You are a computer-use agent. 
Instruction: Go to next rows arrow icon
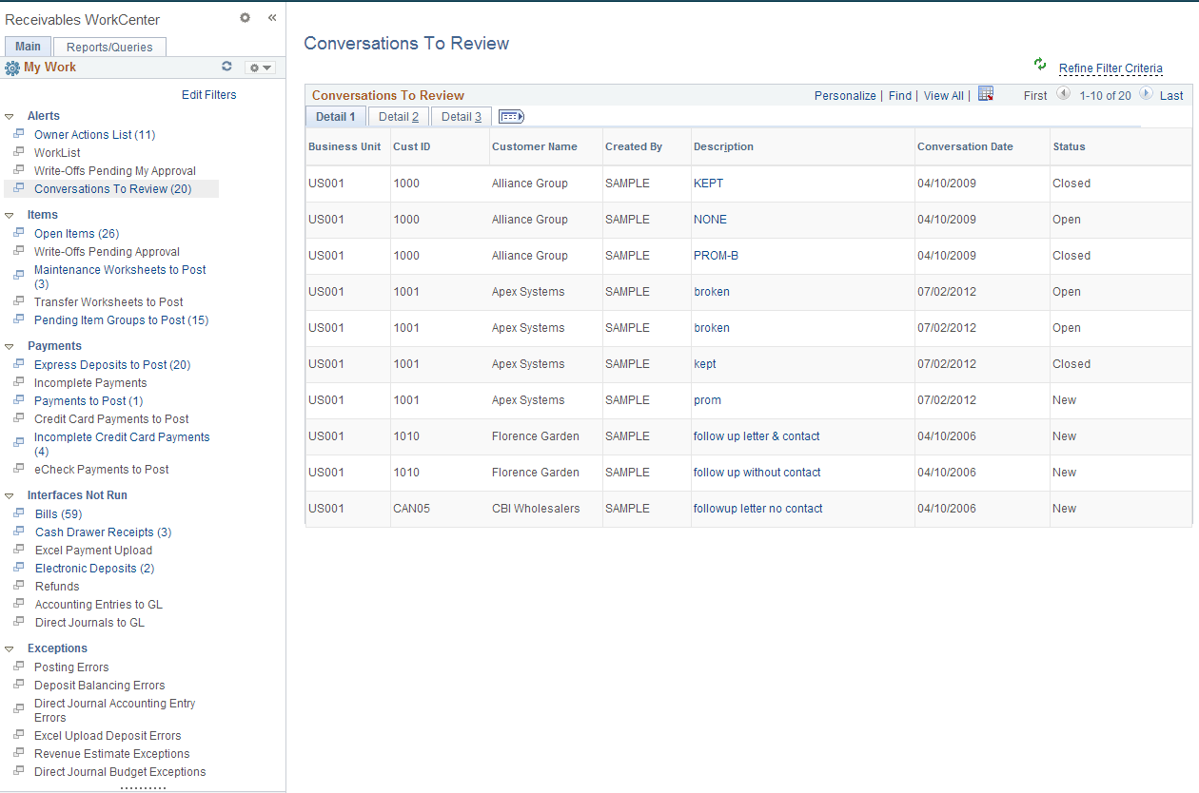click(1146, 94)
